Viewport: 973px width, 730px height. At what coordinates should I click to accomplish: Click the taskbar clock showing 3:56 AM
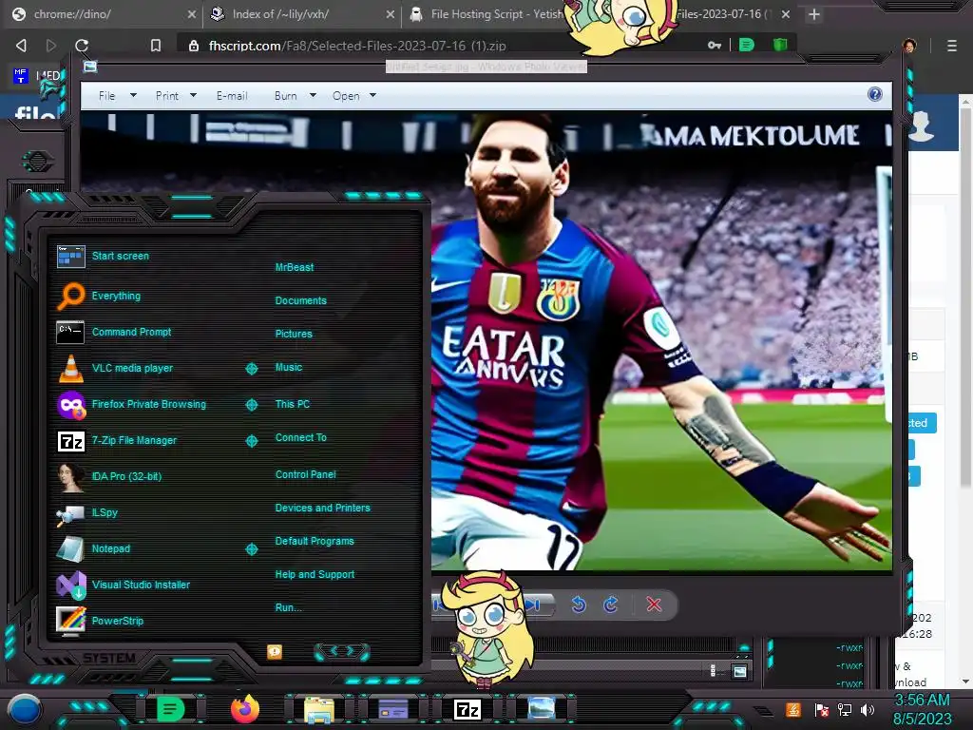click(x=922, y=701)
